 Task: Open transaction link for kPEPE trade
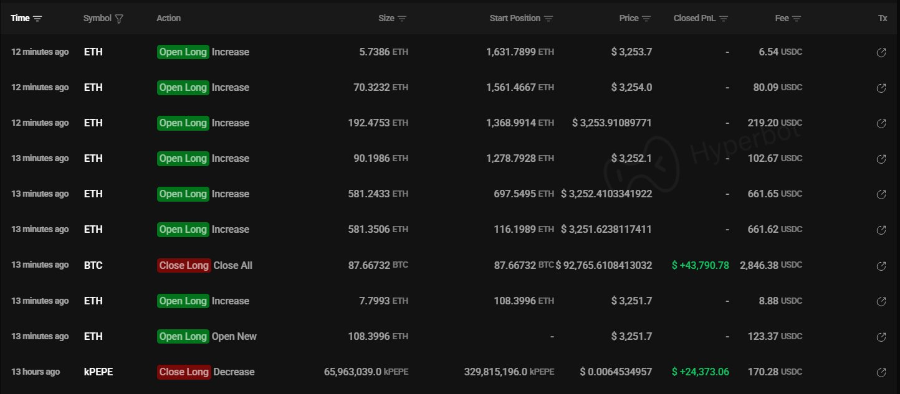881,373
